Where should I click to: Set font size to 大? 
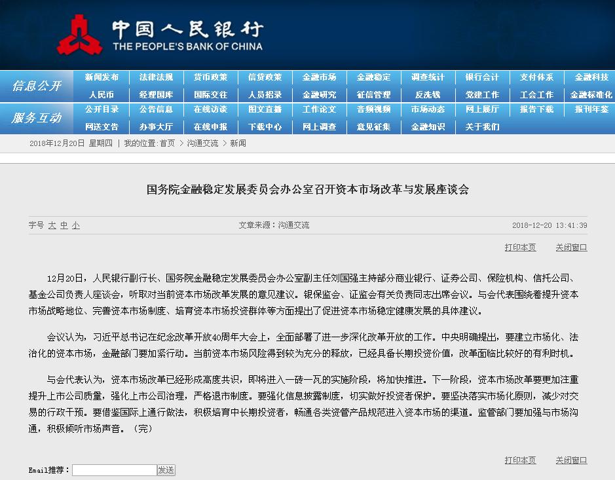(52, 225)
